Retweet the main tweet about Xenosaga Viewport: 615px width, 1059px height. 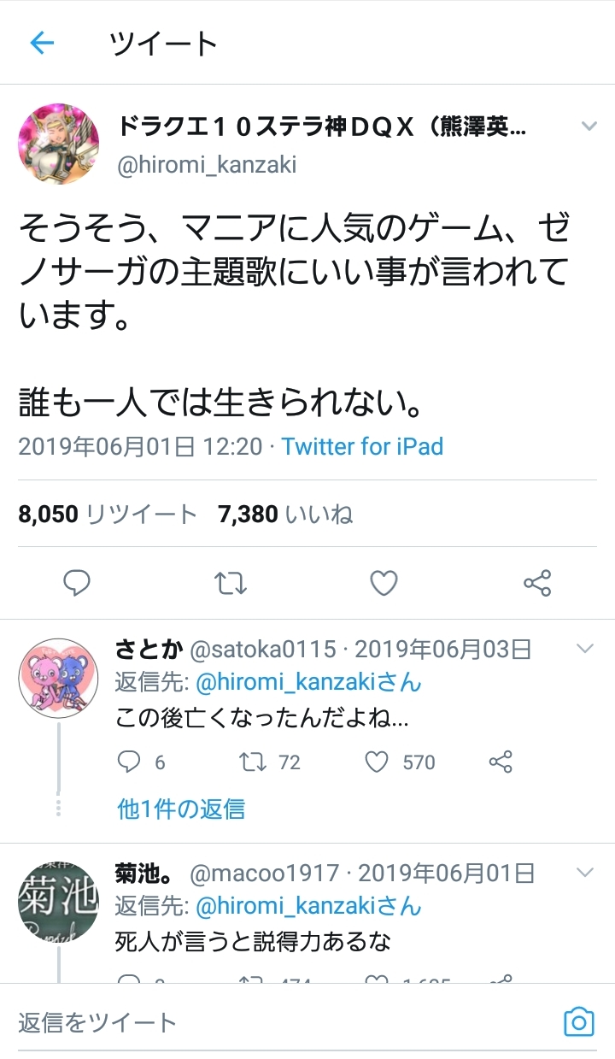pos(231,583)
